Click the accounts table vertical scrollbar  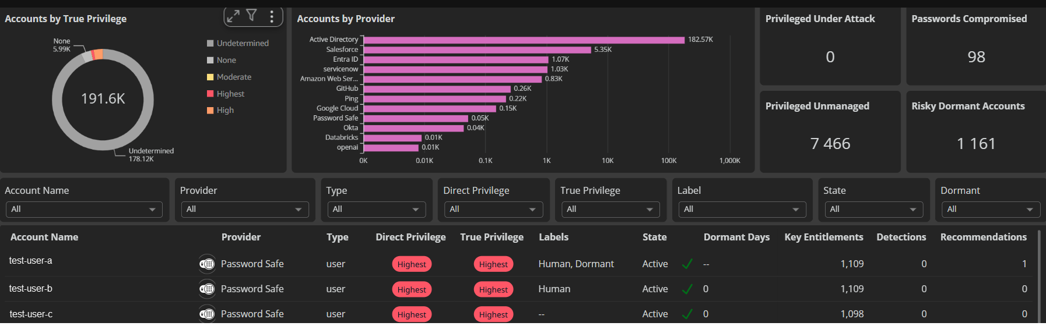coord(1038,277)
